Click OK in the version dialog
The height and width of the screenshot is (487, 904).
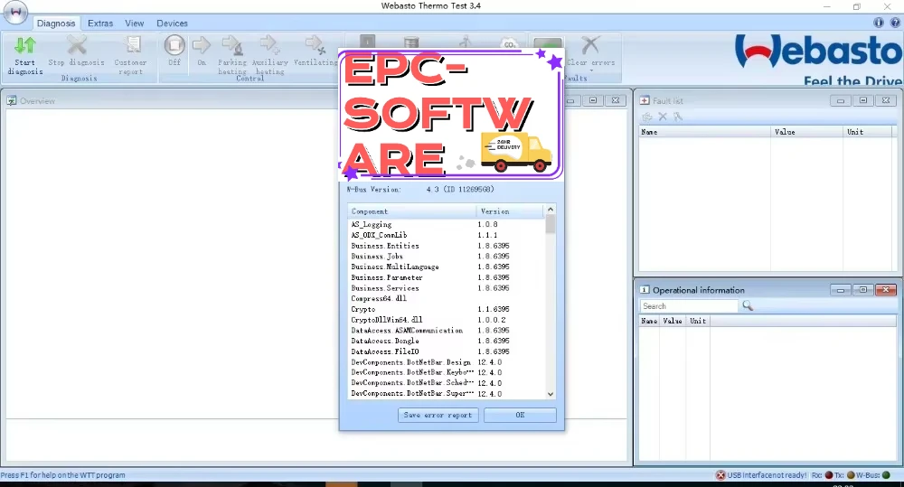tap(520, 415)
